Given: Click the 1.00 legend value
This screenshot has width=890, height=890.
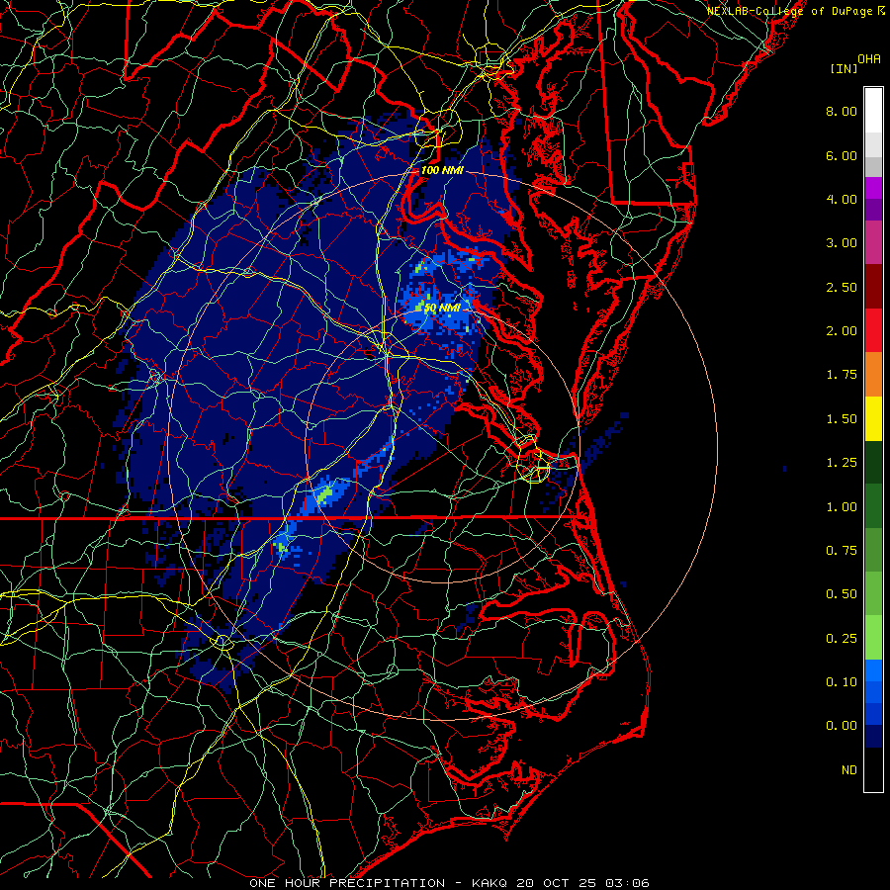Looking at the screenshot, I should coord(842,507).
